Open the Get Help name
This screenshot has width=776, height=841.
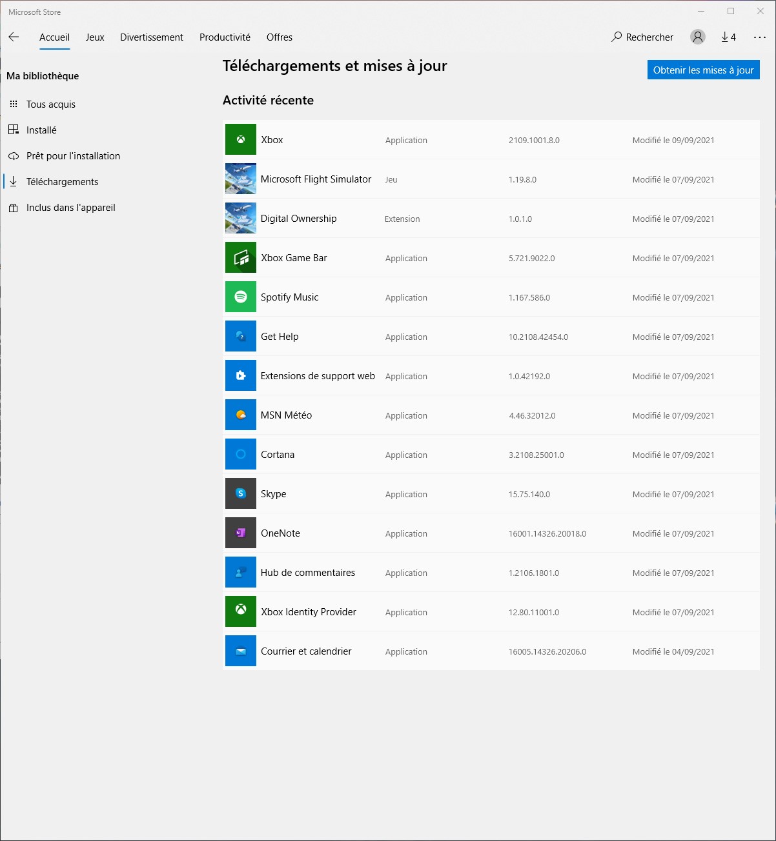point(280,337)
